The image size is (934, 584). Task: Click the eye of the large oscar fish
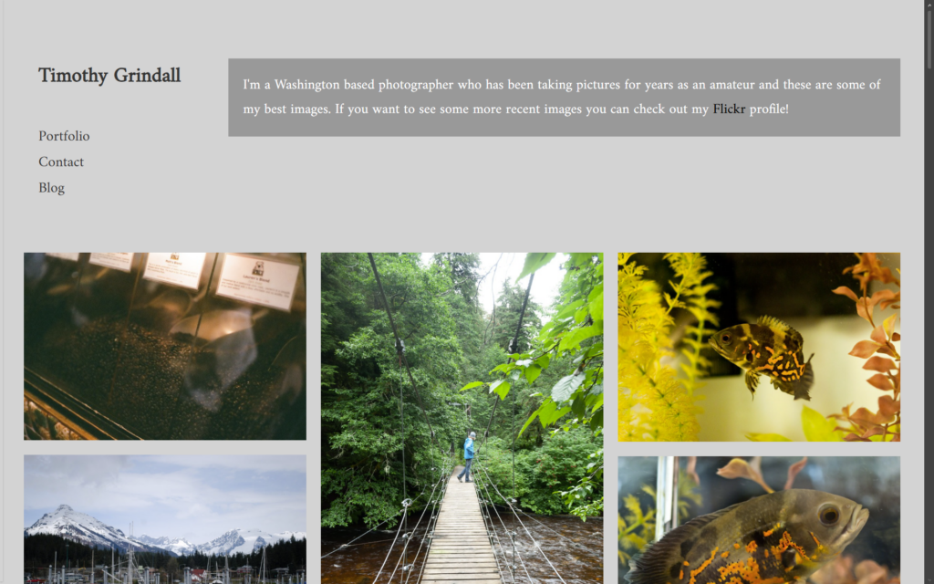(x=828, y=515)
